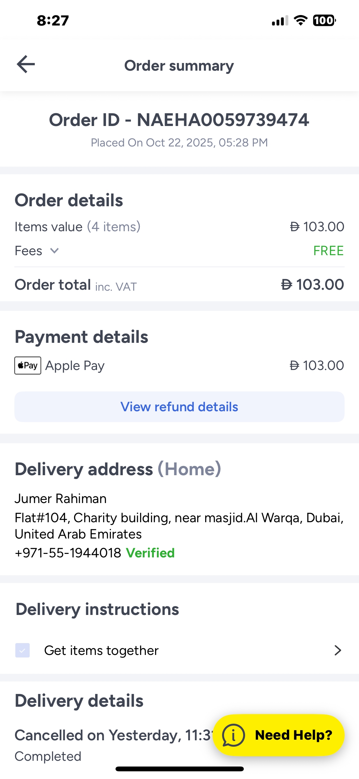Expand the Fees breakdown chevron
Viewport: 359px width, 779px height.
coord(55,251)
